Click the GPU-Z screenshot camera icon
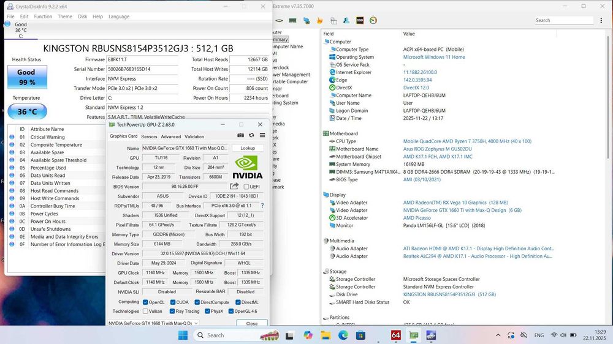The image size is (613, 344). tap(240, 135)
